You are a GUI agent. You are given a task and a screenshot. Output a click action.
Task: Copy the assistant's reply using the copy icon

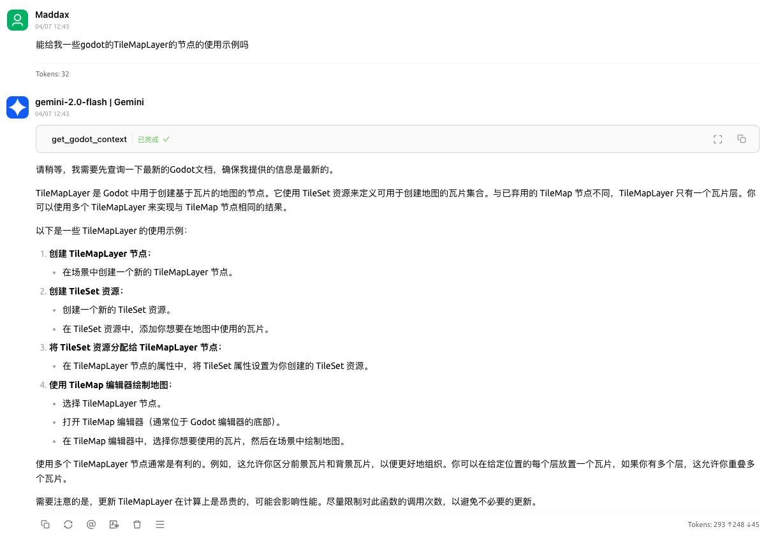45,524
